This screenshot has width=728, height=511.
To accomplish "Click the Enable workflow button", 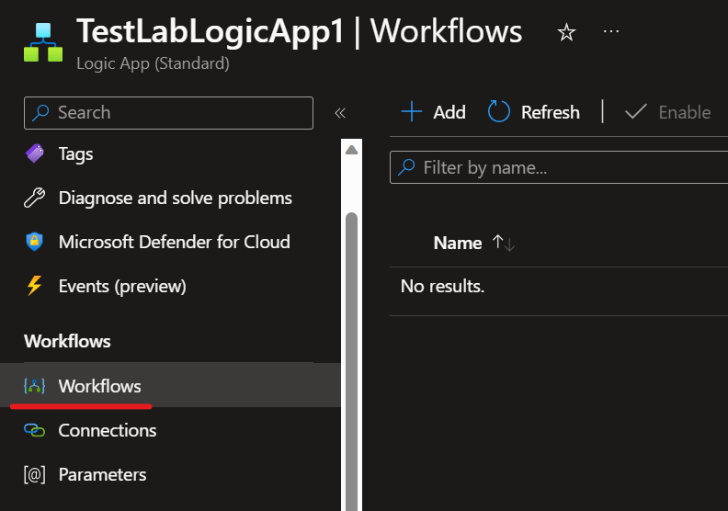I will 668,112.
